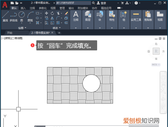Open the Autodesk App Store cart icon
Image resolution: width=168 pixels, height=127 pixels.
(x=122, y=3)
